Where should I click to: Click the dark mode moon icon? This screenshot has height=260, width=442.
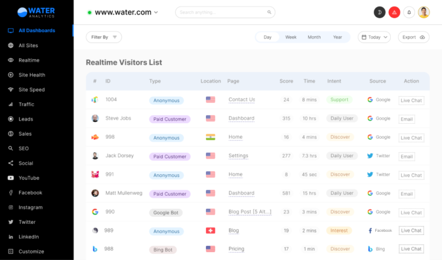(x=379, y=12)
